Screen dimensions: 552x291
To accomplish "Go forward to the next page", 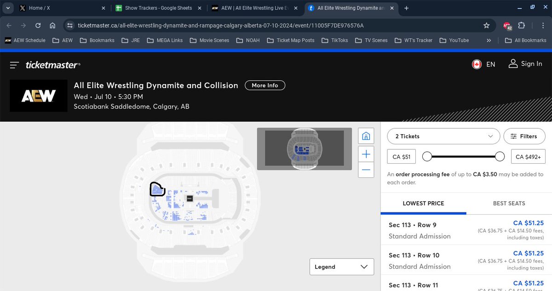I will tap(23, 25).
